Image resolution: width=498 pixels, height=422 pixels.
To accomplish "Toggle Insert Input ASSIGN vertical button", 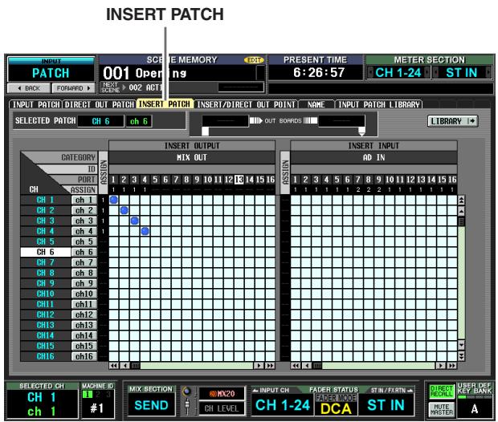I will coord(285,172).
